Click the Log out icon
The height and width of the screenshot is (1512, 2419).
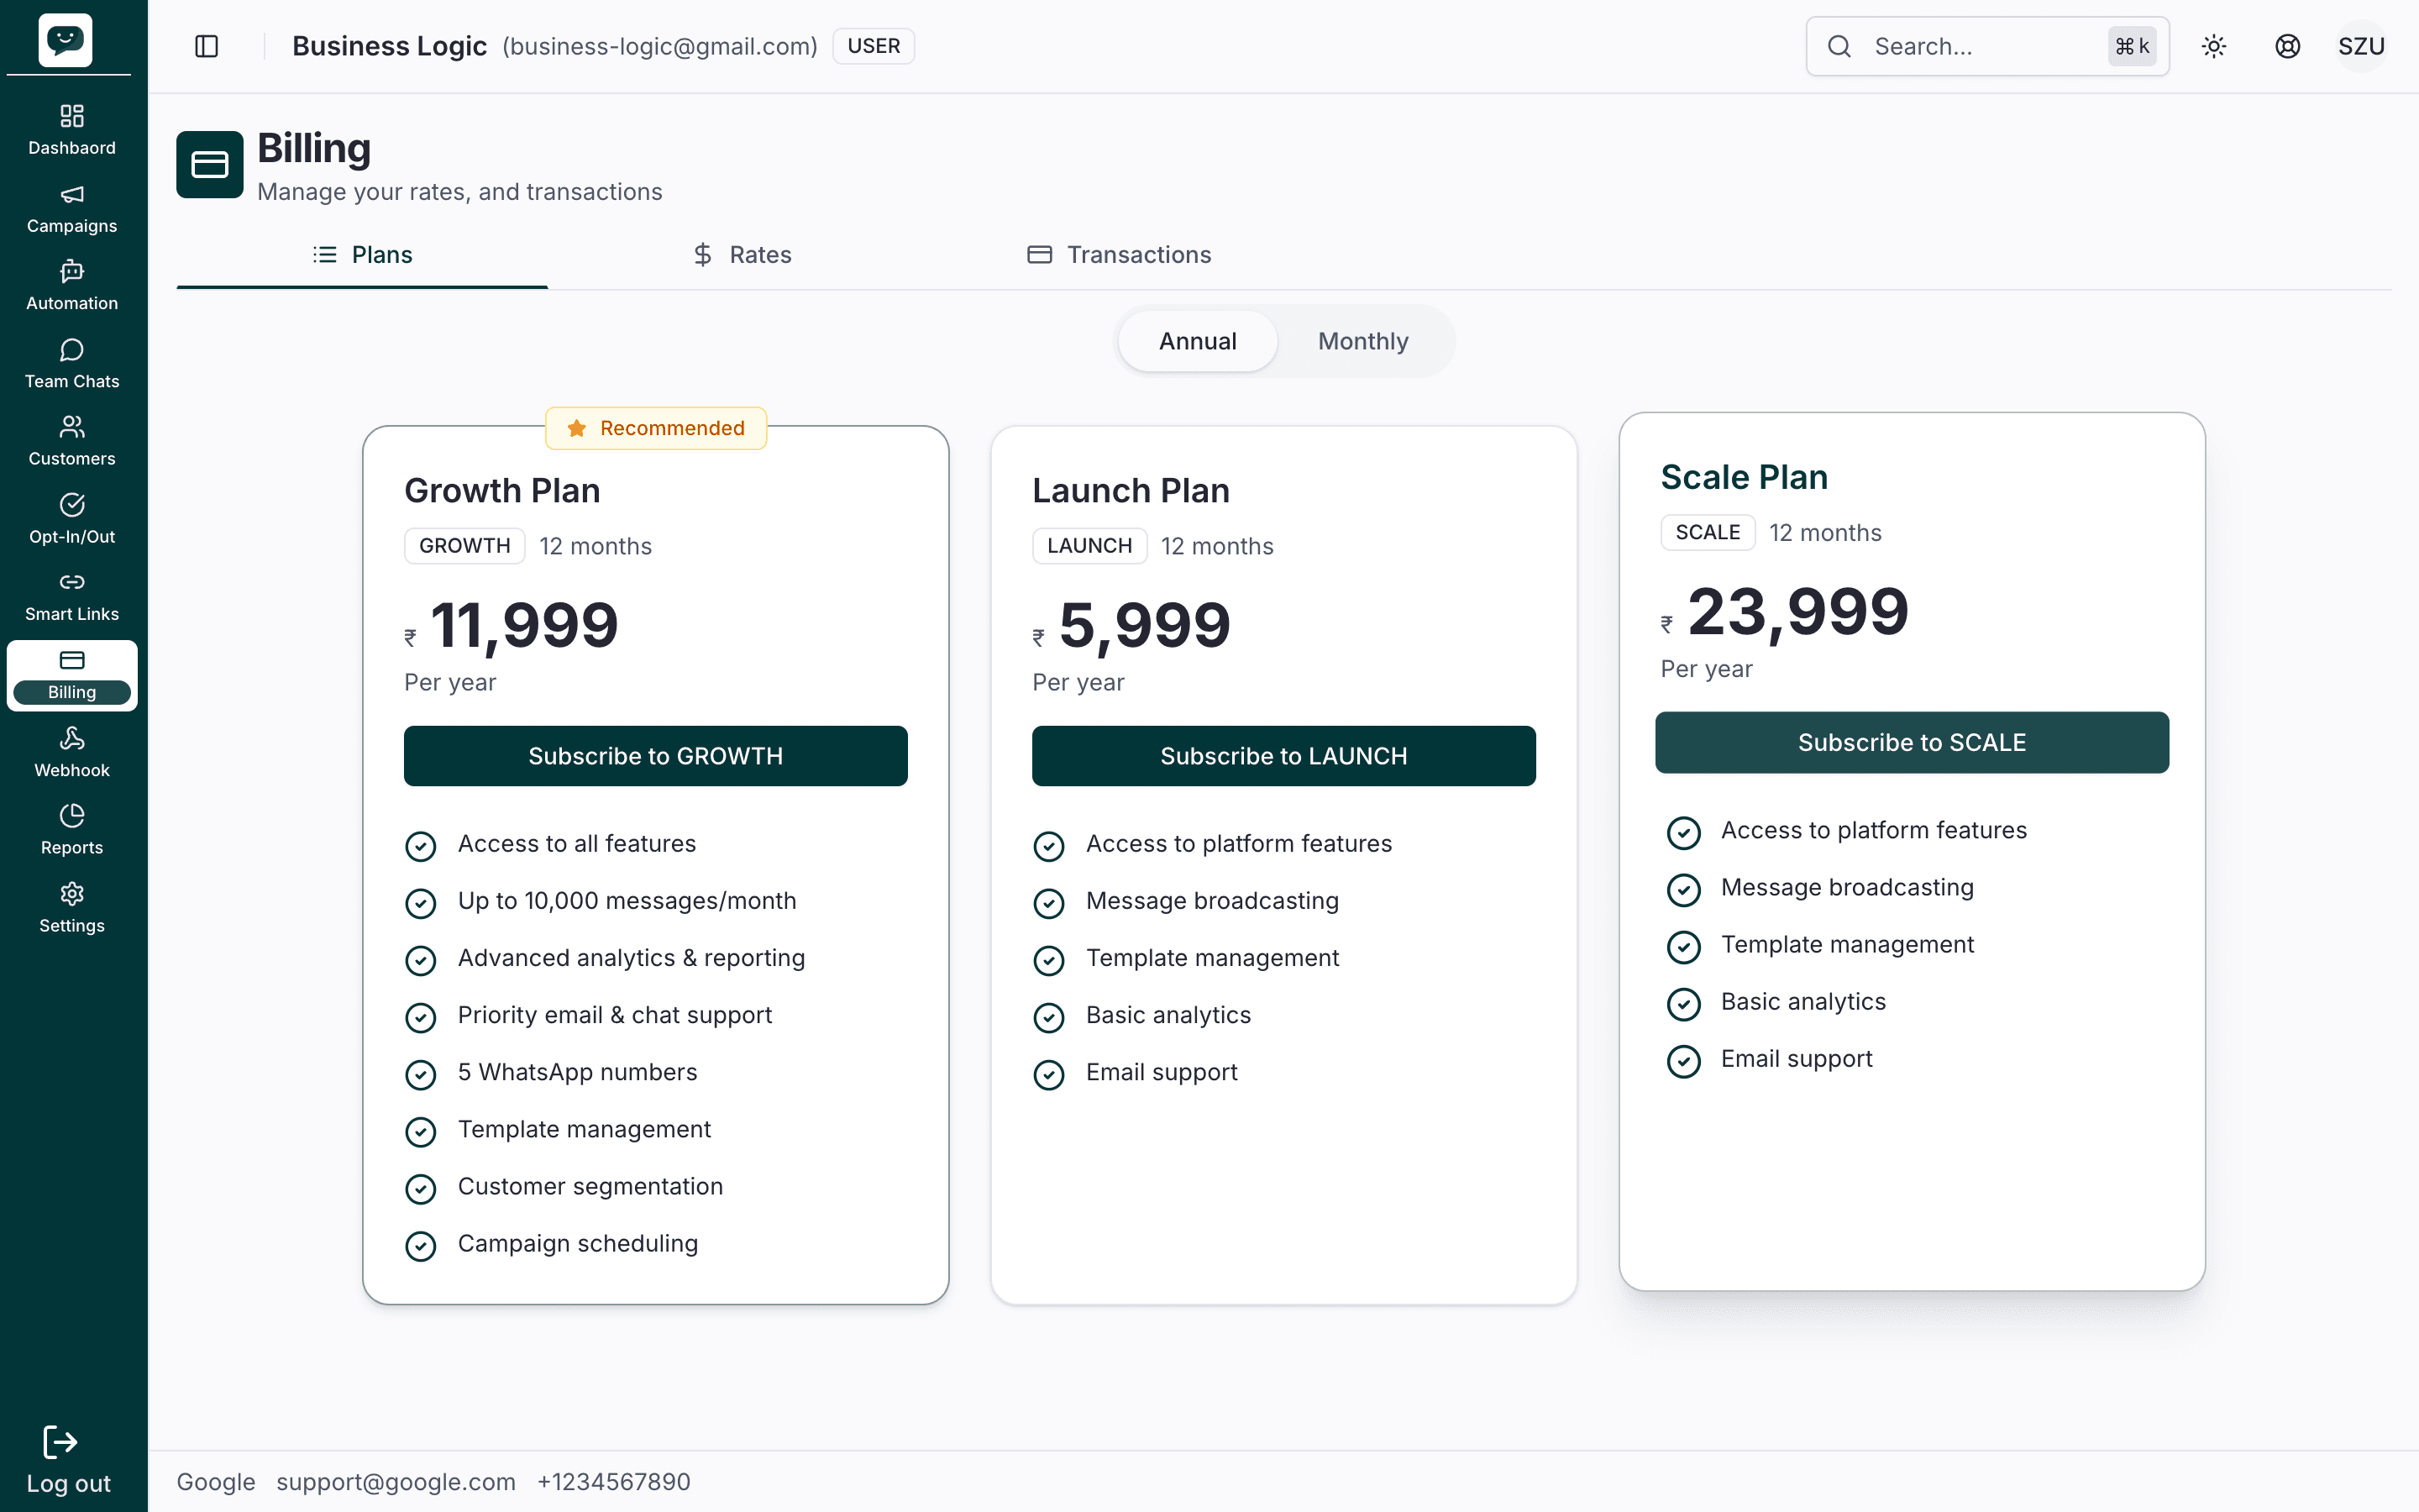pos(60,1442)
